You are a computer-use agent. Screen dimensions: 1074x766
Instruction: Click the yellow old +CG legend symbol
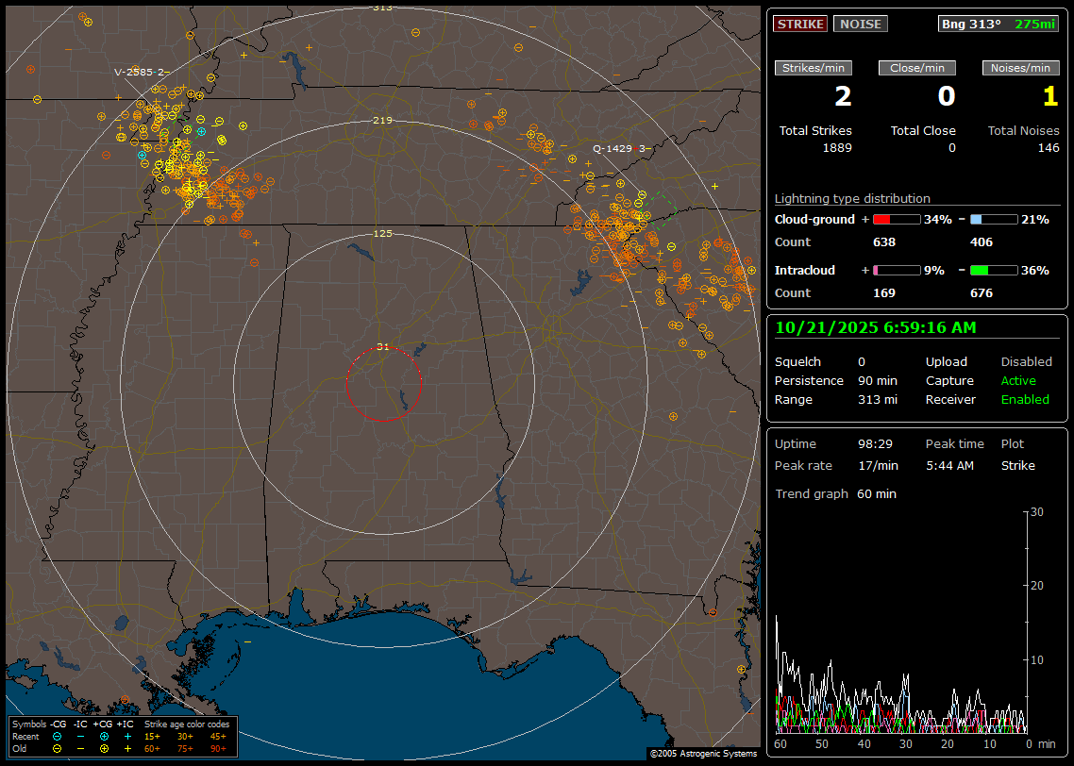coord(104,748)
